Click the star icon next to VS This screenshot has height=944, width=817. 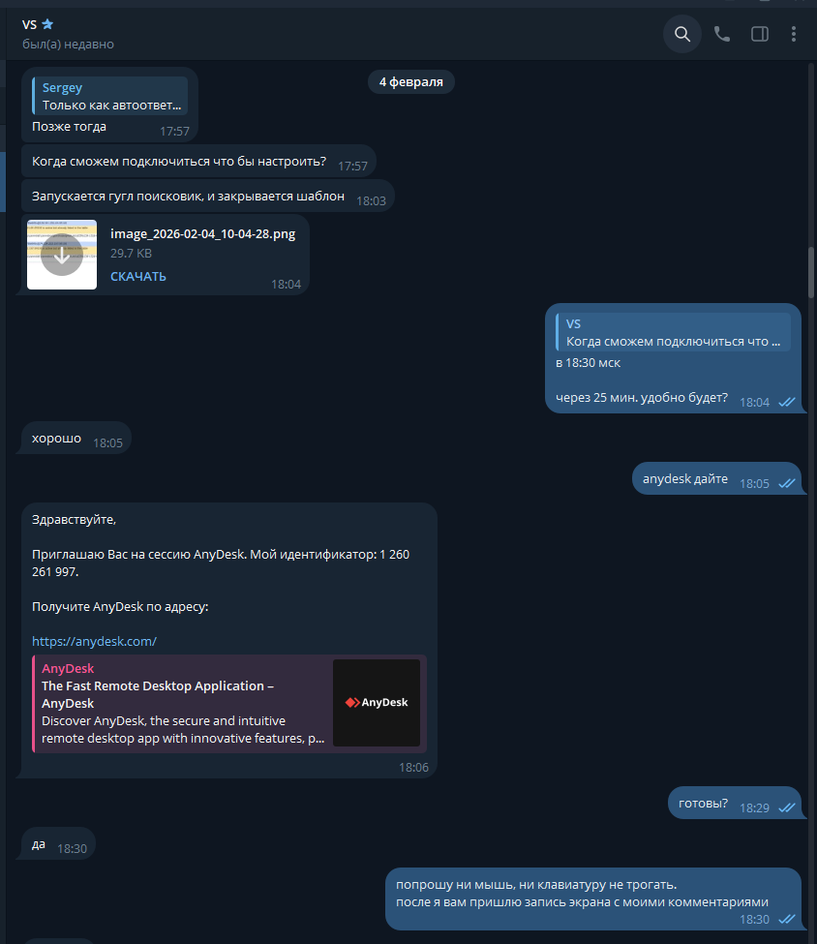pyautogui.click(x=47, y=24)
